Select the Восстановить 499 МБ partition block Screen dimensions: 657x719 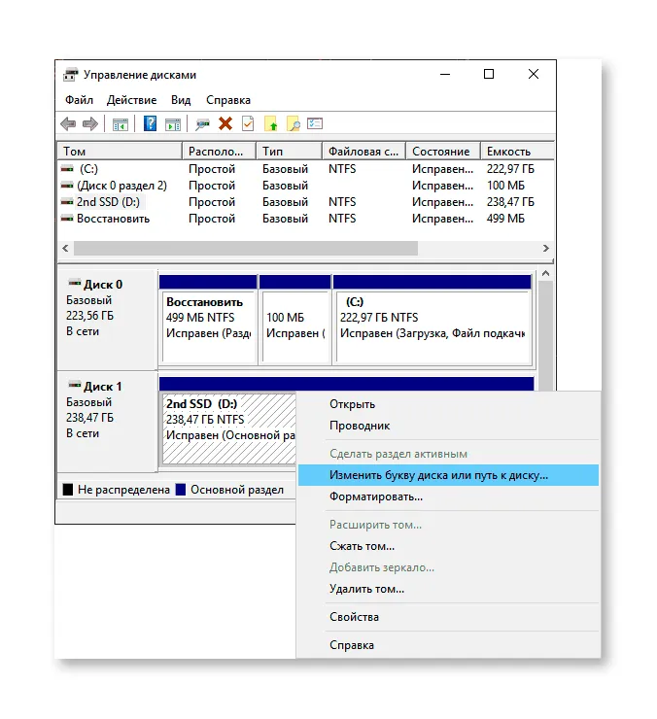pyautogui.click(x=208, y=320)
